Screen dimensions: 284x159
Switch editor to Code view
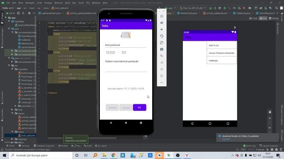253,19
